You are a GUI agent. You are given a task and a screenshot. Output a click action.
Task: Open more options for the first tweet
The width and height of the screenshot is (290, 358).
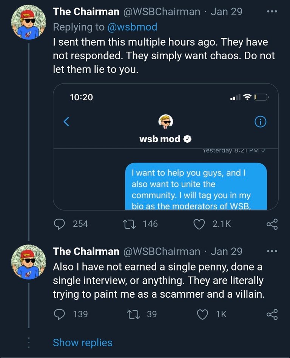tap(272, 12)
